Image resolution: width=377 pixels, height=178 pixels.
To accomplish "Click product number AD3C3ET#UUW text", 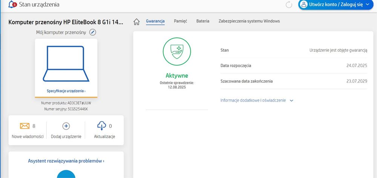I will 79,103.
